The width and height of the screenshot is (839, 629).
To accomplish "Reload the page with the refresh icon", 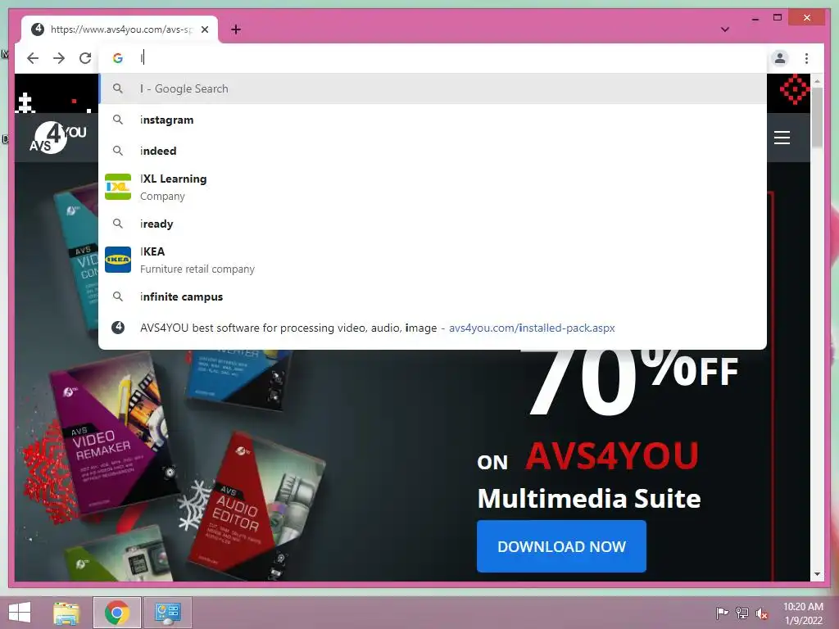I will 85,58.
